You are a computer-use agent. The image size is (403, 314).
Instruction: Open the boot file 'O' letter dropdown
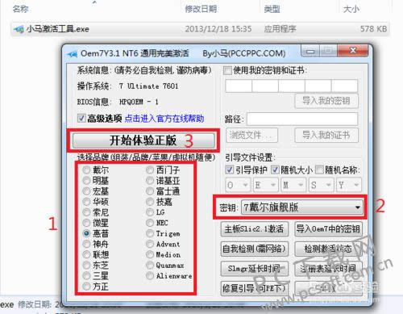pos(238,185)
